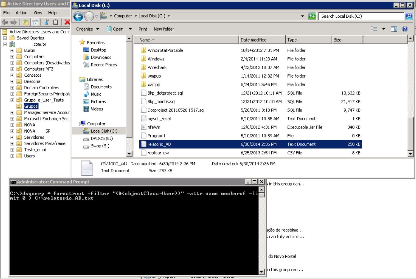
Task: Expand the Builtin tree node
Action: (12, 50)
